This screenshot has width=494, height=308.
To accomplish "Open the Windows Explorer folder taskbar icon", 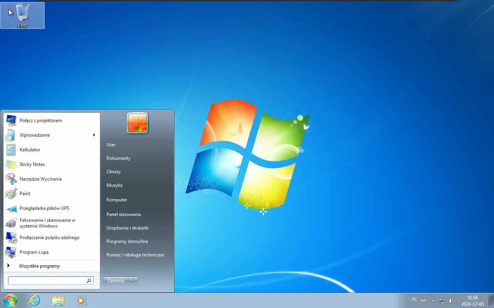I will pyautogui.click(x=58, y=300).
